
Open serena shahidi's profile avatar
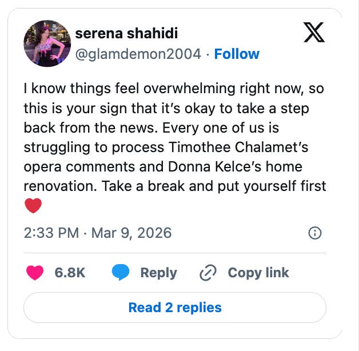point(46,44)
